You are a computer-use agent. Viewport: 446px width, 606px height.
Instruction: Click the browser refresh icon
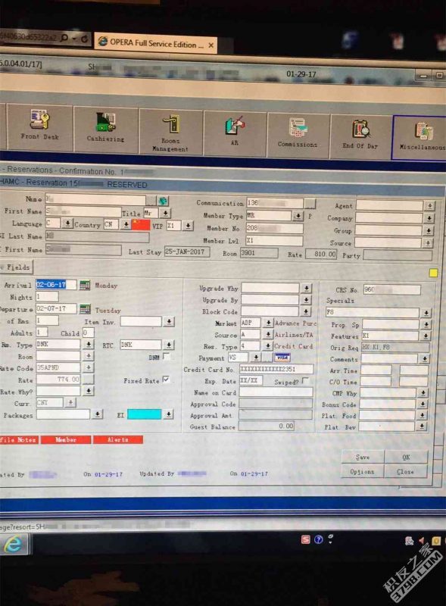[x=84, y=39]
